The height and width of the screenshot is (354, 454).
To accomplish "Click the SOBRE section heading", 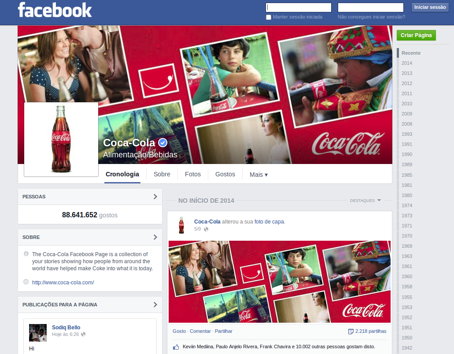I will 31,237.
